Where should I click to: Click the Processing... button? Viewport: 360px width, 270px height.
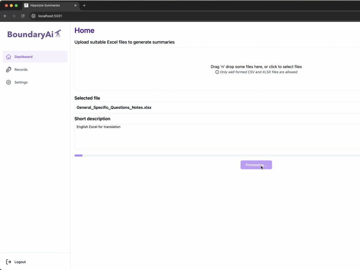coord(256,165)
